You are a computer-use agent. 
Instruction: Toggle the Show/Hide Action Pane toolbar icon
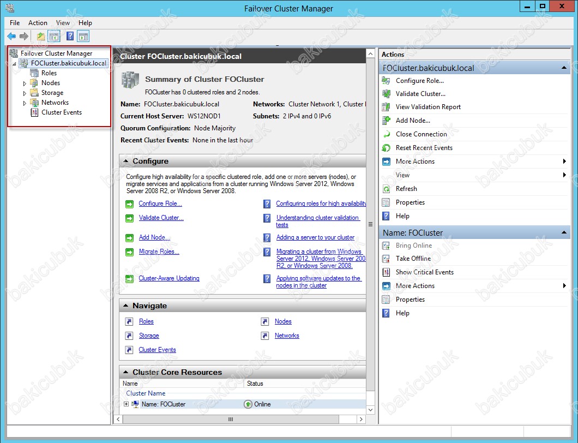83,36
